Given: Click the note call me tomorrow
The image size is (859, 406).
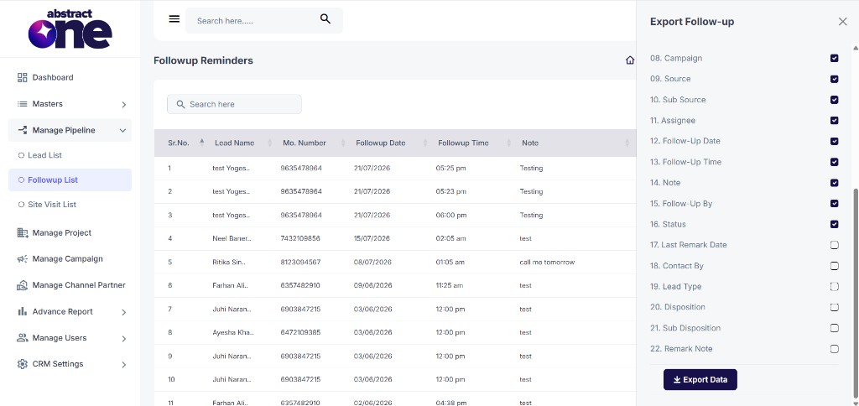Looking at the screenshot, I should coord(547,262).
